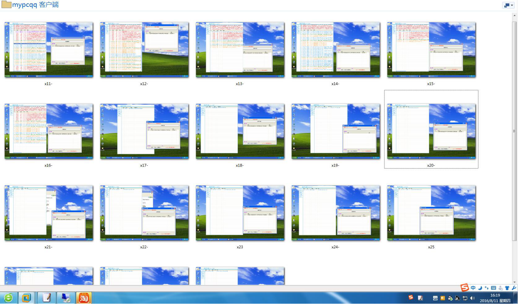The image size is (518, 304).
Task: Select the x13 screenshot thumbnail
Action: click(239, 49)
